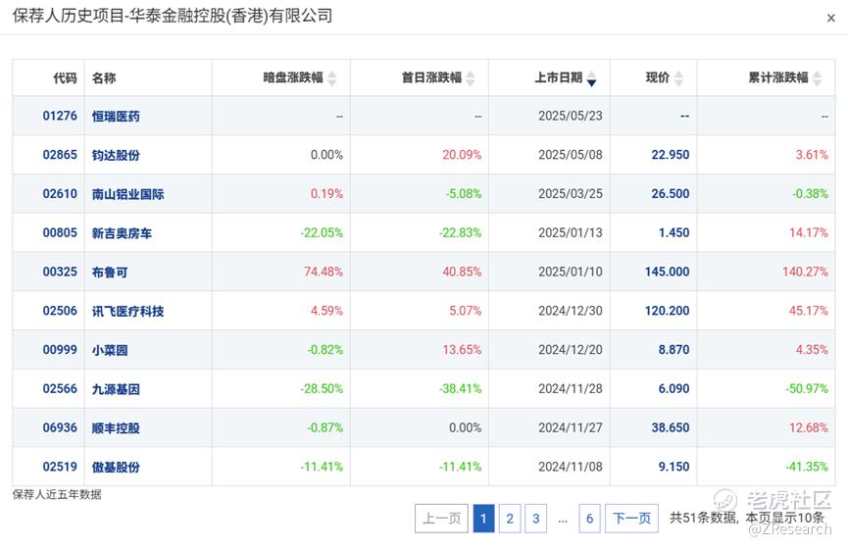
Task: Select first-day change -38.41%
Action: (460, 388)
